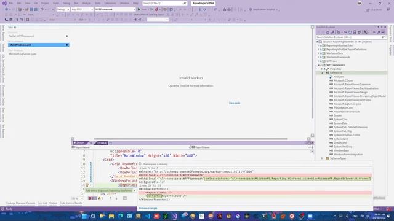Click the Solution Explorer Refresh icon
Image resolution: width=394 pixels, height=221 pixels.
[x=350, y=32]
